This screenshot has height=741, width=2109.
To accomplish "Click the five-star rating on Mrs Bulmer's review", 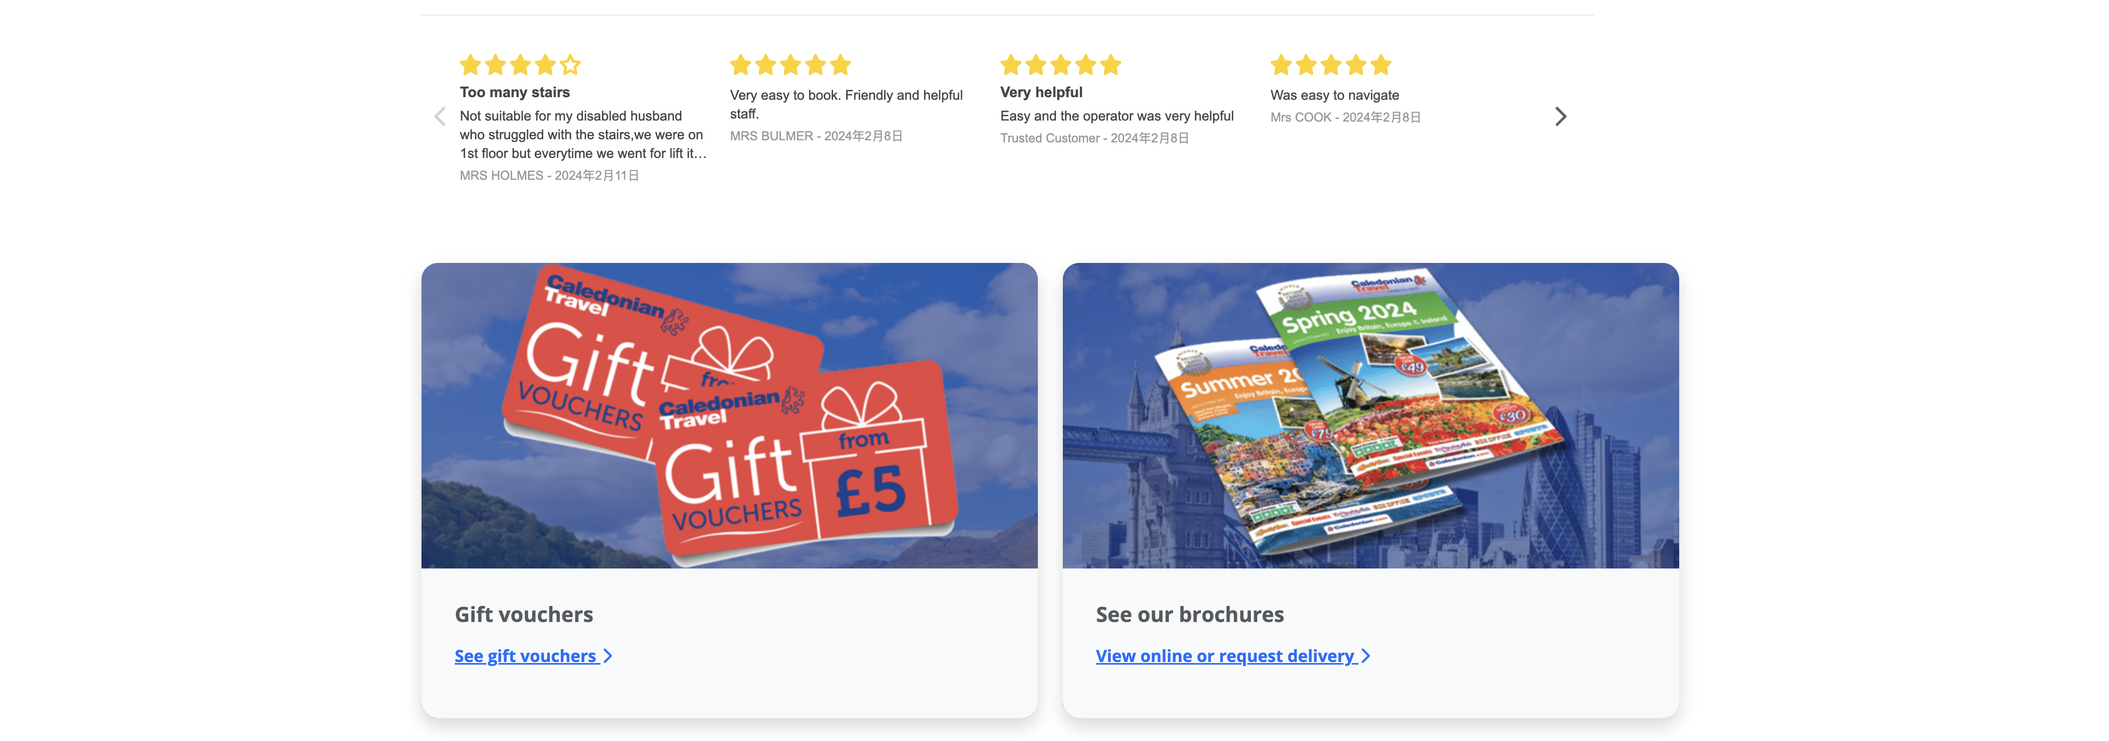I will 790,64.
